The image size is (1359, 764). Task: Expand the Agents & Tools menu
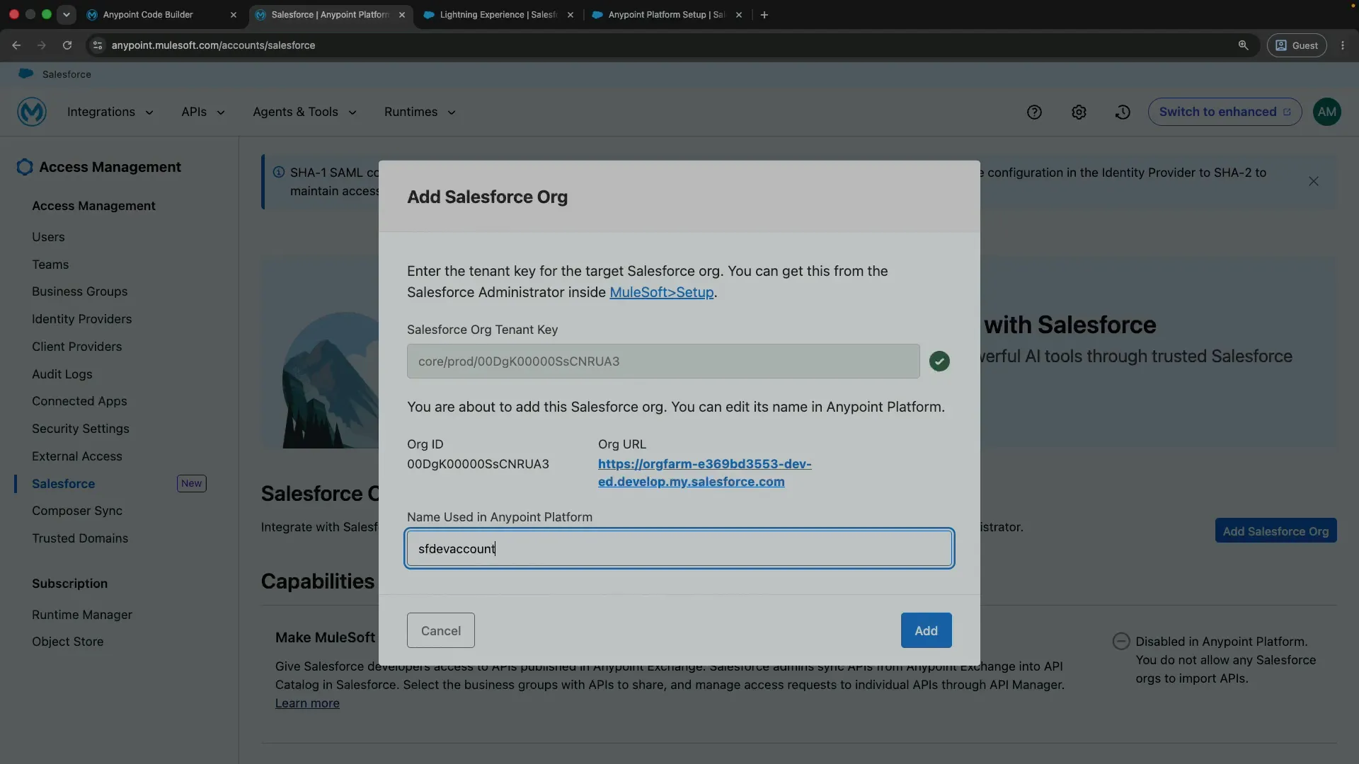click(x=305, y=112)
